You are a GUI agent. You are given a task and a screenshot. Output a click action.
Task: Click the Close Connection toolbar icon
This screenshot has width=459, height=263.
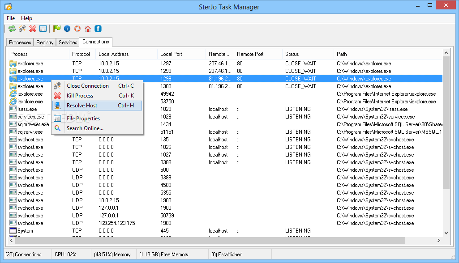tap(22, 29)
